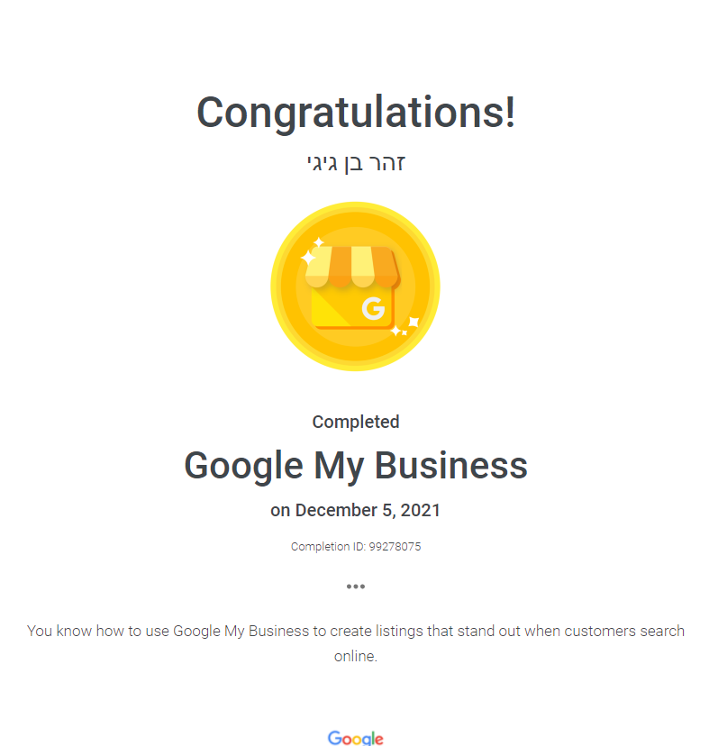This screenshot has width=709, height=746.
Task: Click the Congratulations! heading
Action: tap(356, 113)
